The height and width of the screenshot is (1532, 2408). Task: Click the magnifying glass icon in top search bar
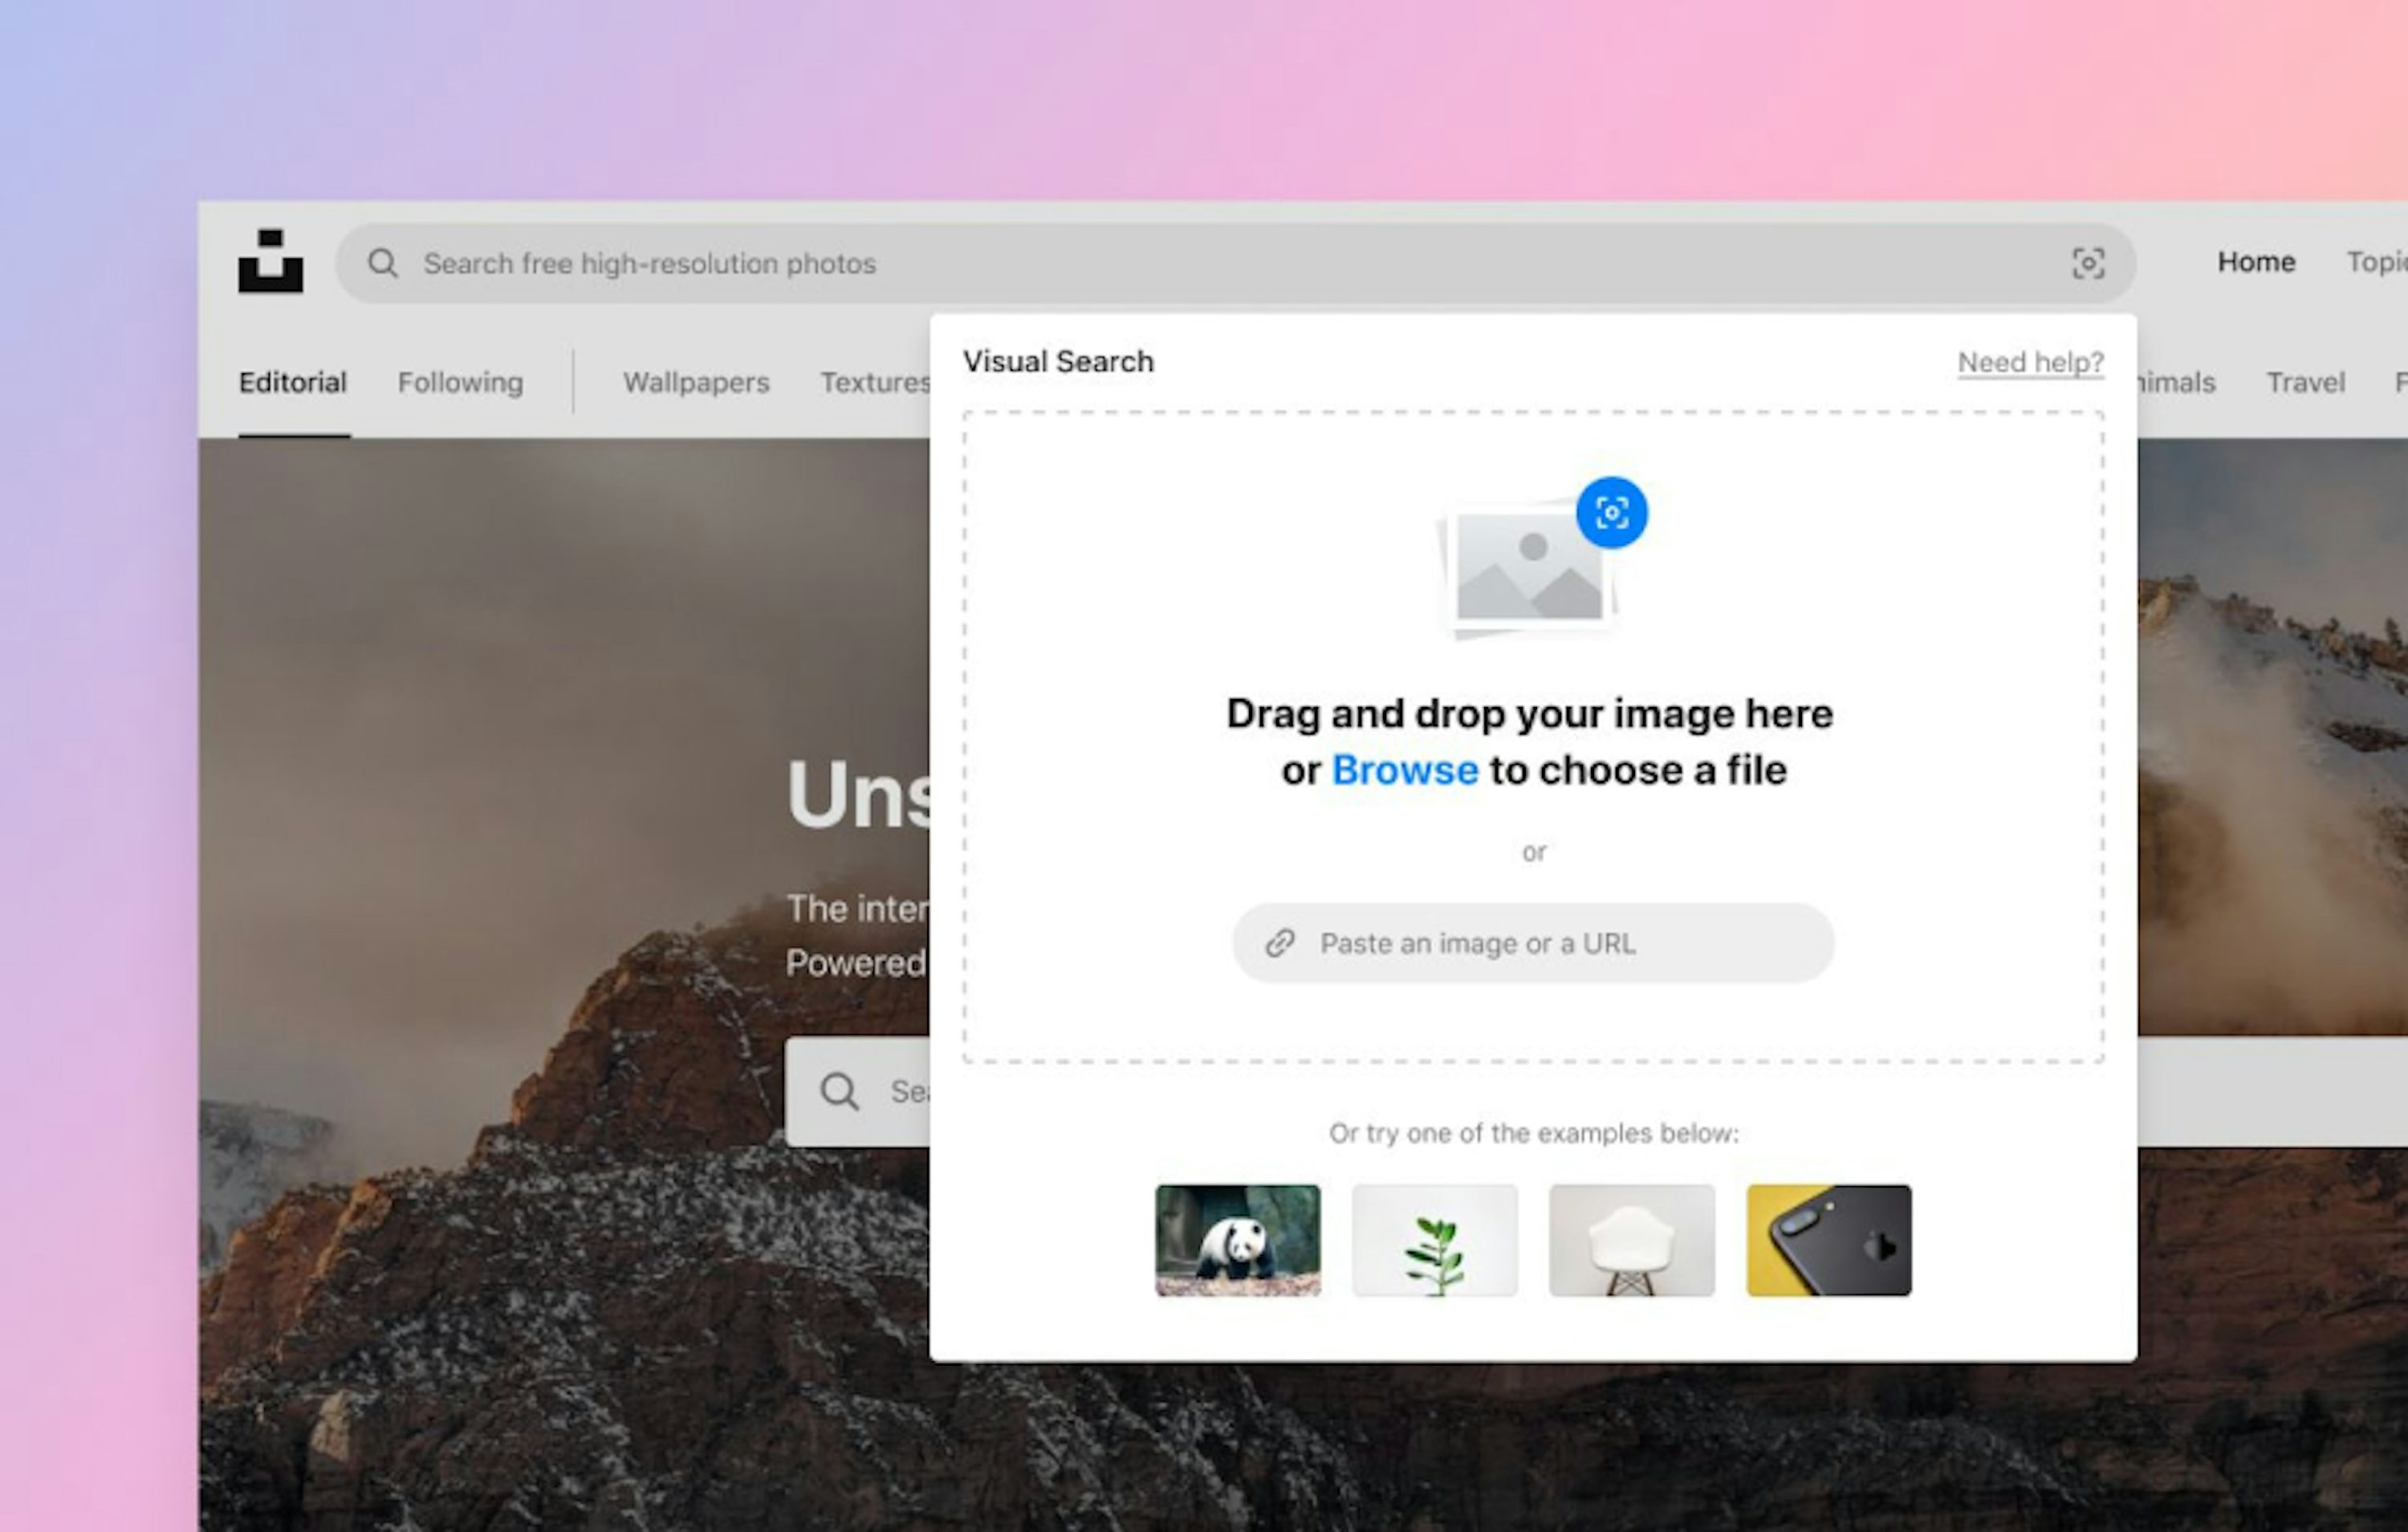coord(383,263)
